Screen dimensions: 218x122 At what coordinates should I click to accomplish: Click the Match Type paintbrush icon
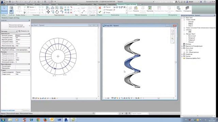tap(25, 13)
